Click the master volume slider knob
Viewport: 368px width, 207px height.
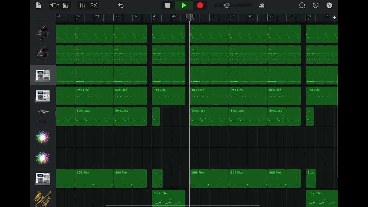click(227, 5)
